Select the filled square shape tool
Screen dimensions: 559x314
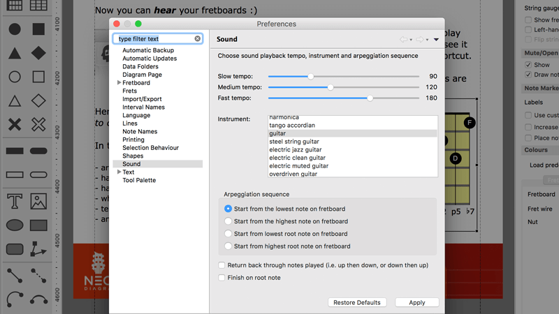(x=38, y=29)
